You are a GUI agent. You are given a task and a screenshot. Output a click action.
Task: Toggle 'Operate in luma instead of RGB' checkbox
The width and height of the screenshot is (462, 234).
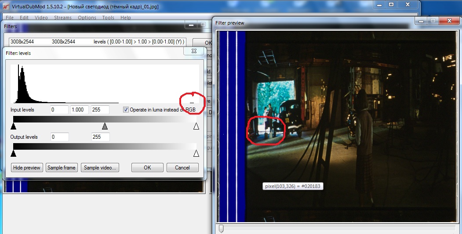coord(126,109)
